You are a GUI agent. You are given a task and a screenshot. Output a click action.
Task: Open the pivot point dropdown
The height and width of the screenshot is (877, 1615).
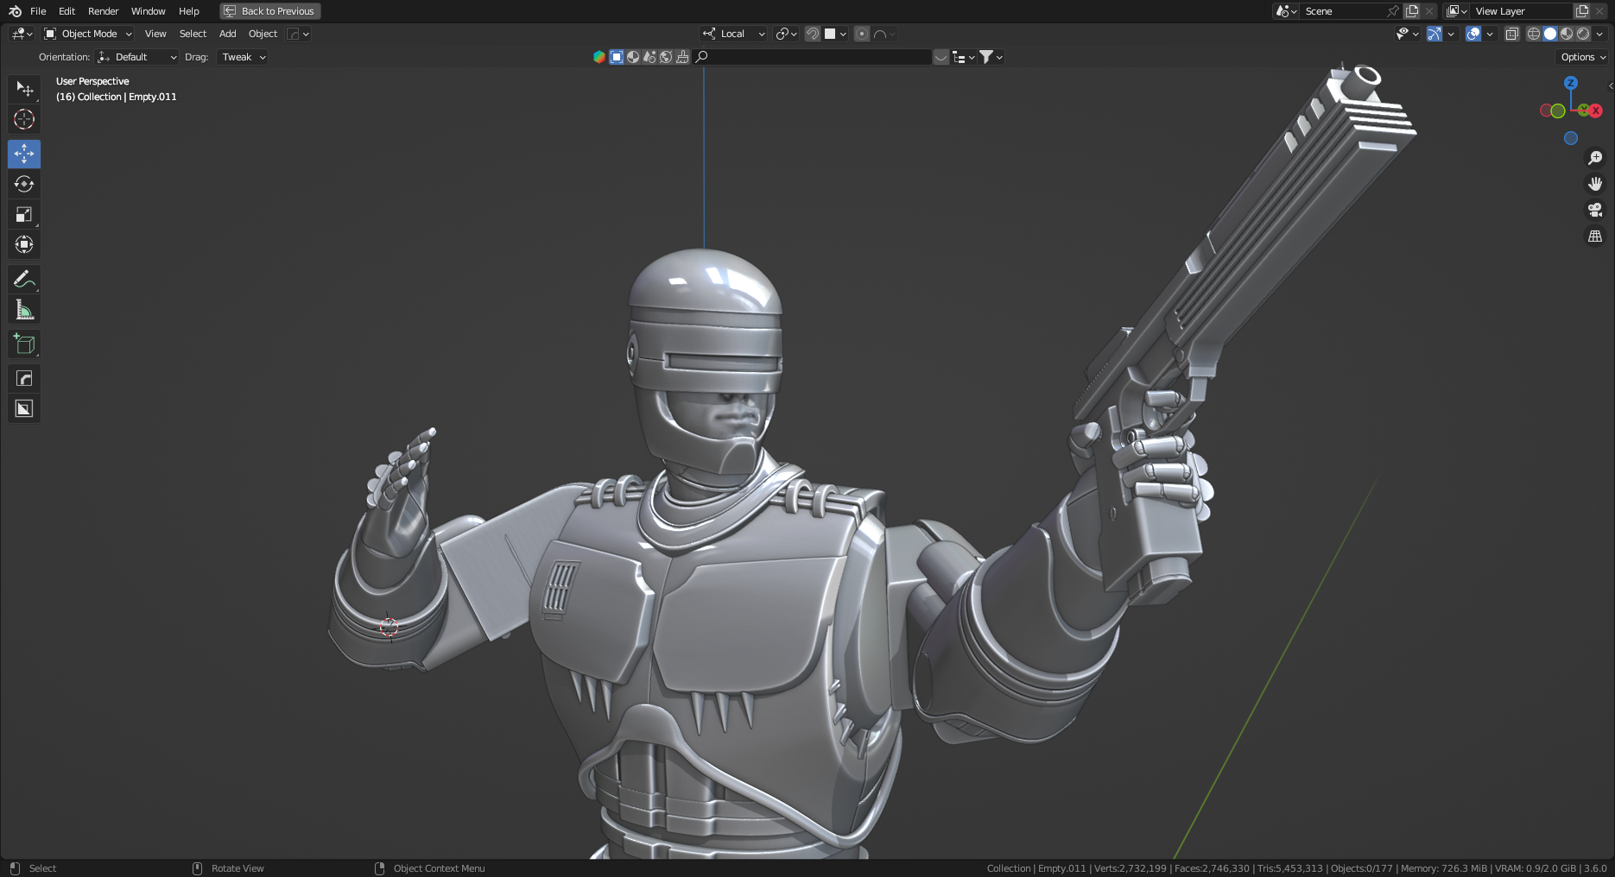[786, 34]
